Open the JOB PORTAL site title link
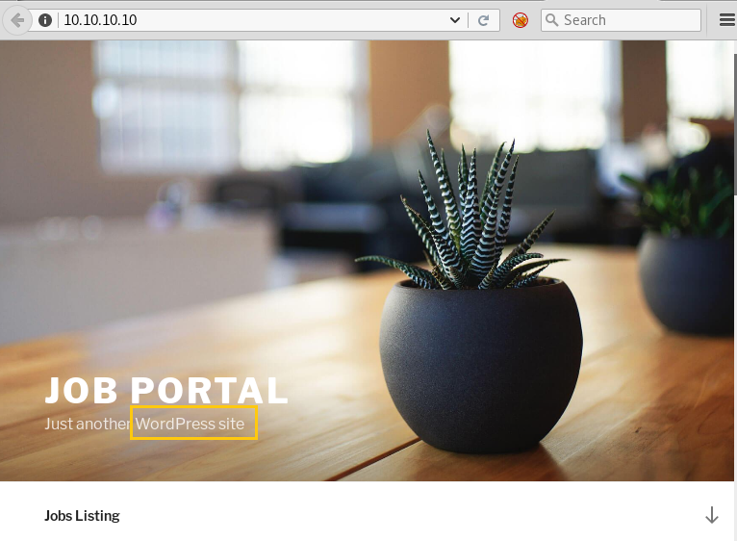Viewport: 737px width, 541px height. click(x=165, y=391)
